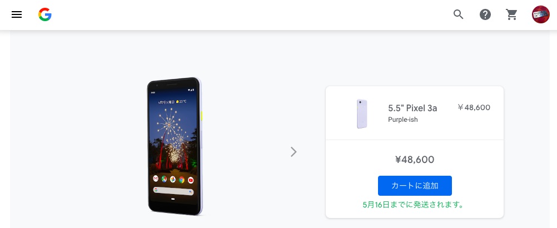Click the Maps icon on the phone screen

tap(164, 179)
